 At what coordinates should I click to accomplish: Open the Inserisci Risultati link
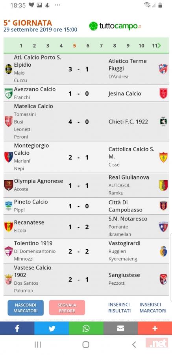[x=119, y=308]
